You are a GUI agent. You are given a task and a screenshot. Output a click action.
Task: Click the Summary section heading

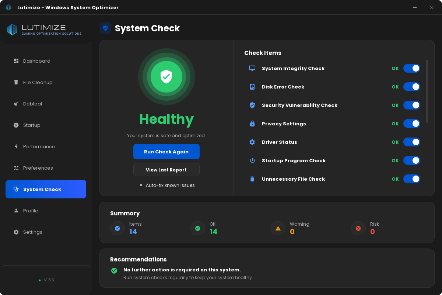125,213
